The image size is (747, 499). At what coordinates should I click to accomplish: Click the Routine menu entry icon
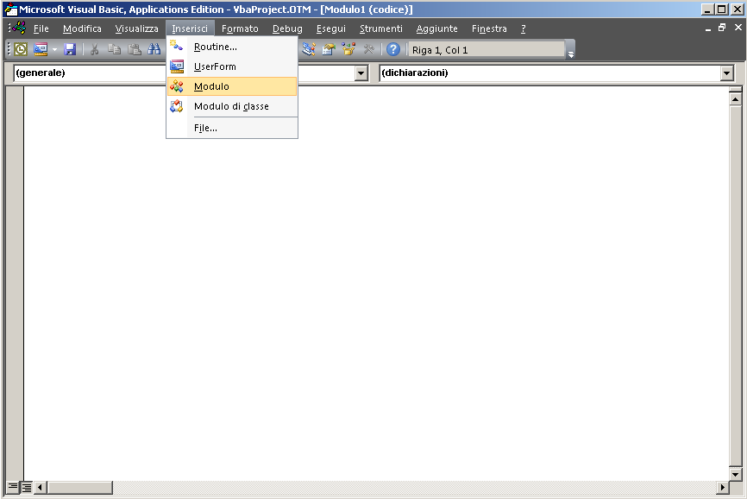(177, 47)
